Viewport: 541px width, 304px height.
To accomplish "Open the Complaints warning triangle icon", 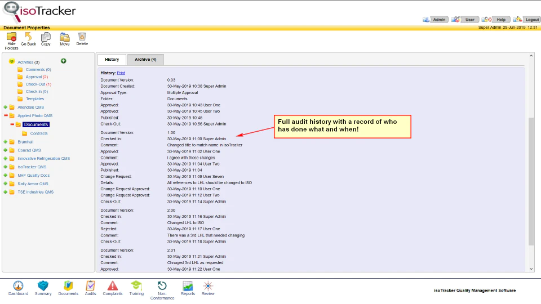I will pos(113,286).
